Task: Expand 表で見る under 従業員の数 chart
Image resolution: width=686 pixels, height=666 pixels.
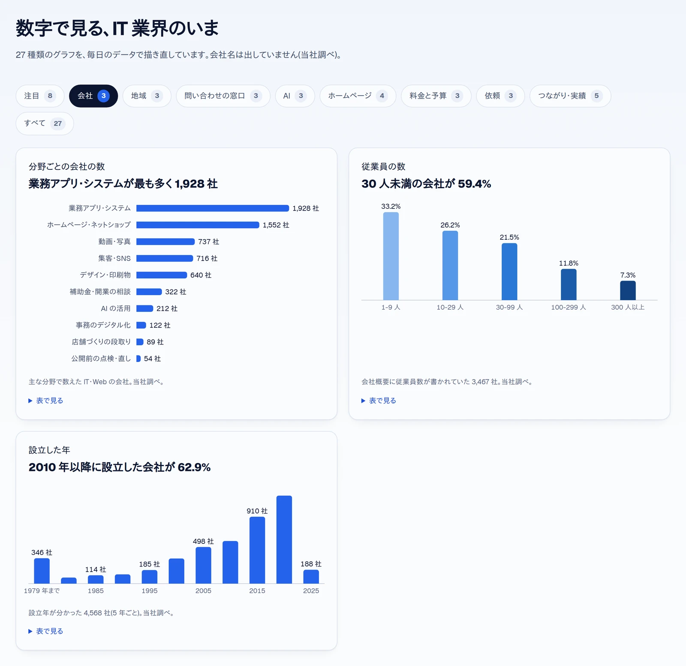Action: click(379, 401)
